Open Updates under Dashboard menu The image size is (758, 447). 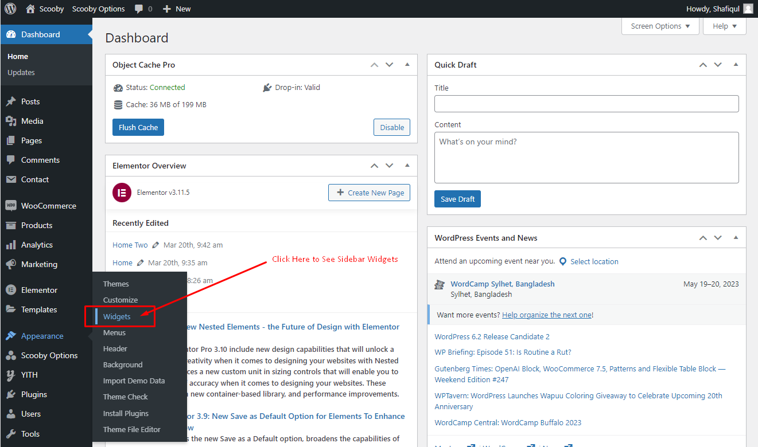(x=21, y=72)
